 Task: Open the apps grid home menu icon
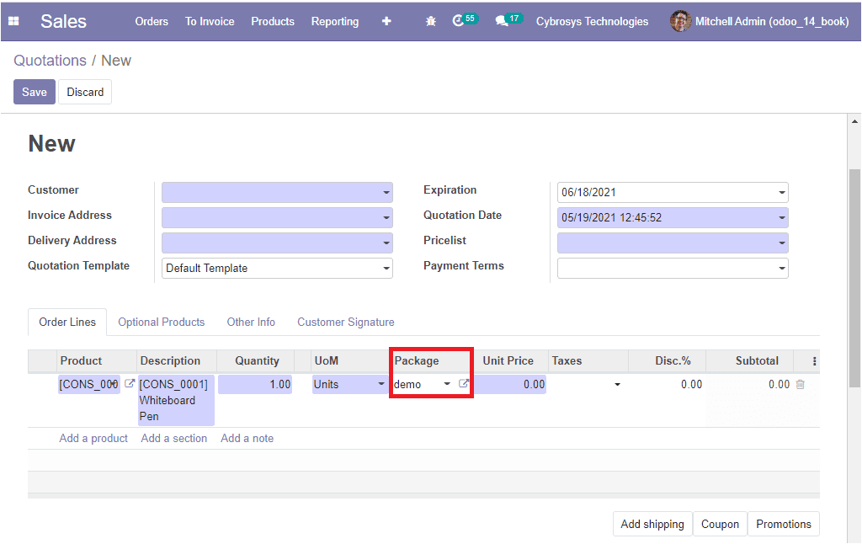13,21
